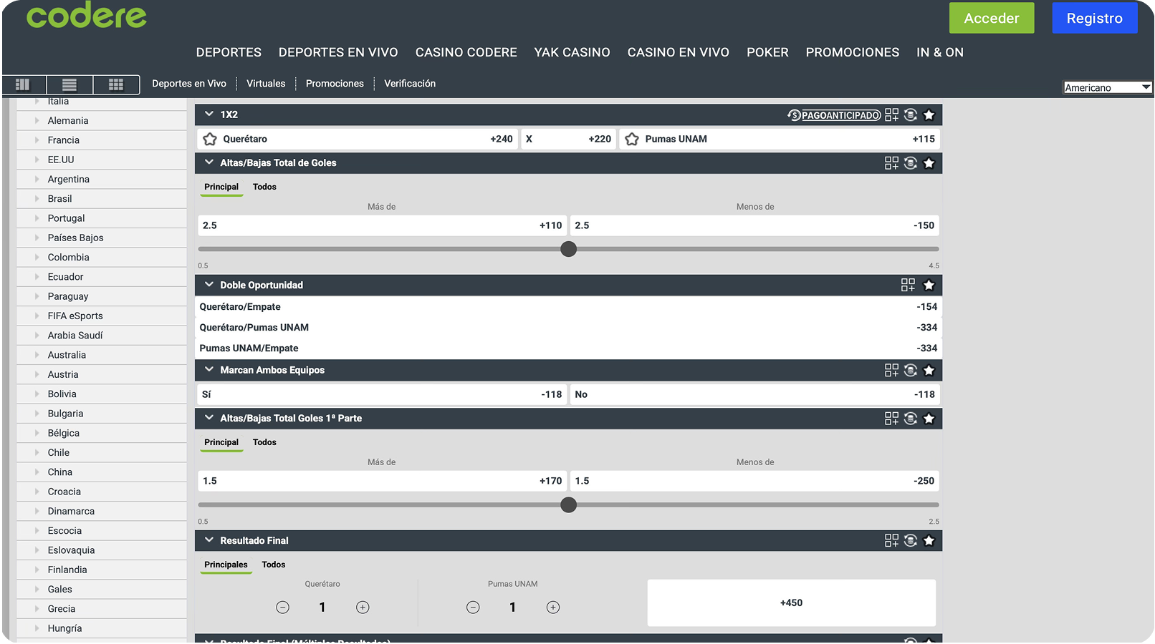Screen dimensions: 1155x644
Task: Select the +450 correct score odds box
Action: point(792,603)
